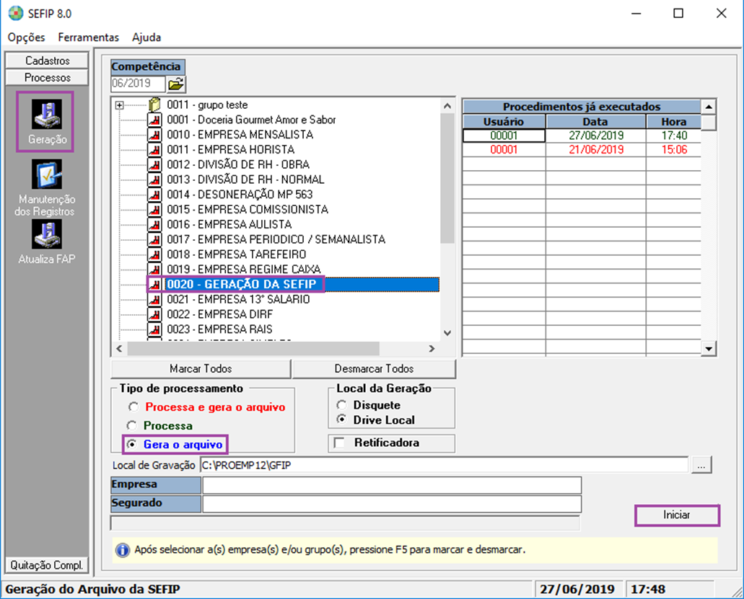This screenshot has height=599, width=744.
Task: Click the Marcar Todos button
Action: coord(201,369)
